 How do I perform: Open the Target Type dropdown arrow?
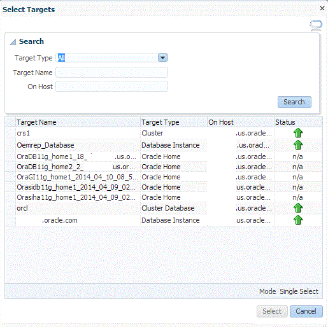click(162, 58)
